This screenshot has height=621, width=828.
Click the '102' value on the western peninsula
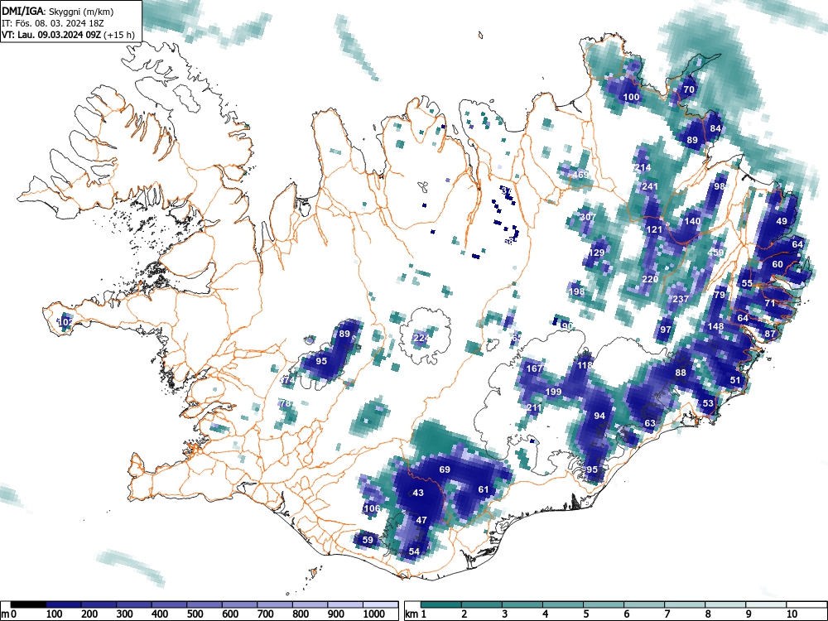65,322
